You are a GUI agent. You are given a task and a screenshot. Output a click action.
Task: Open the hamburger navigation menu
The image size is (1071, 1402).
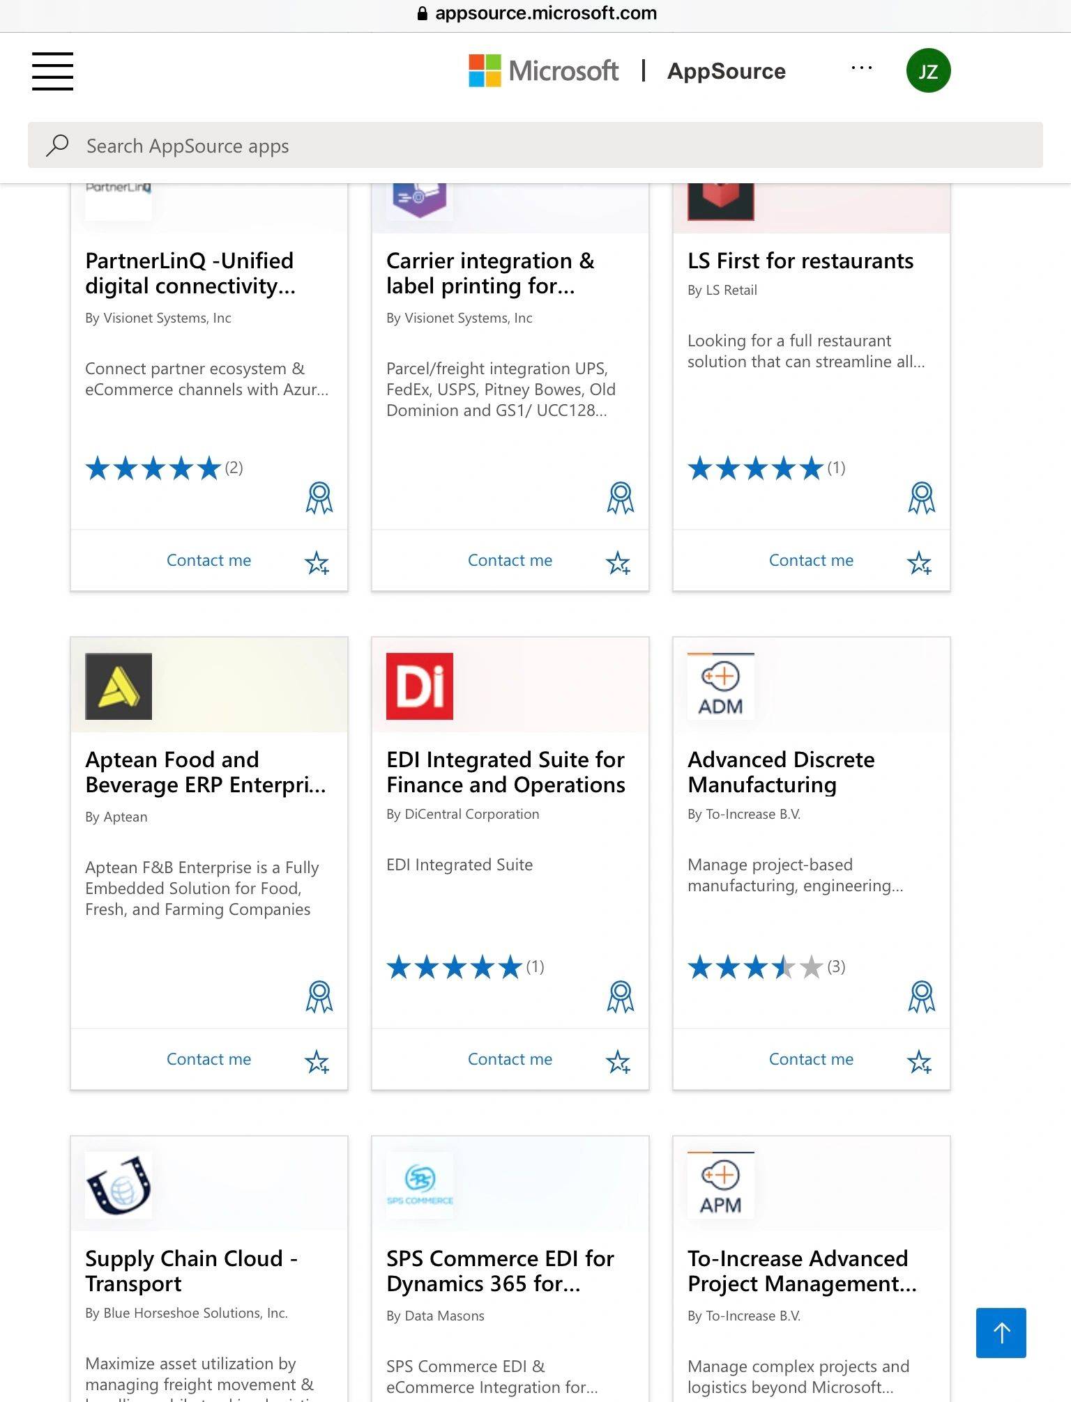[52, 71]
